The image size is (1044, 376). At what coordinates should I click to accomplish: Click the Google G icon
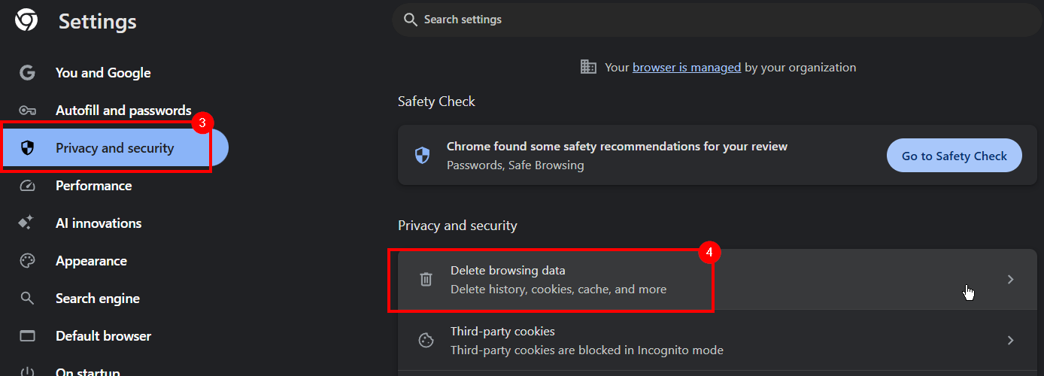28,73
